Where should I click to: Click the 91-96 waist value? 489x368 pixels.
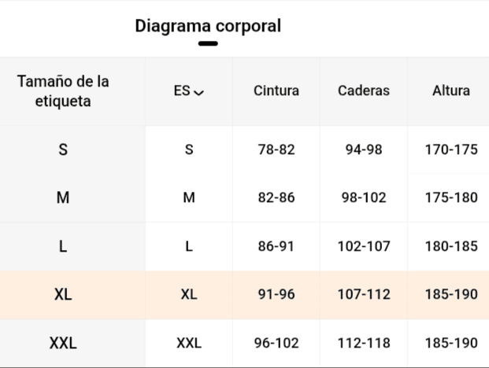coord(276,295)
